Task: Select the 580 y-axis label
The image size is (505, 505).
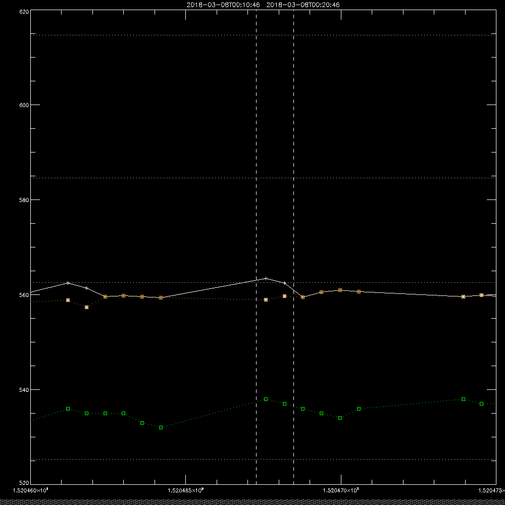Action: [x=24, y=199]
